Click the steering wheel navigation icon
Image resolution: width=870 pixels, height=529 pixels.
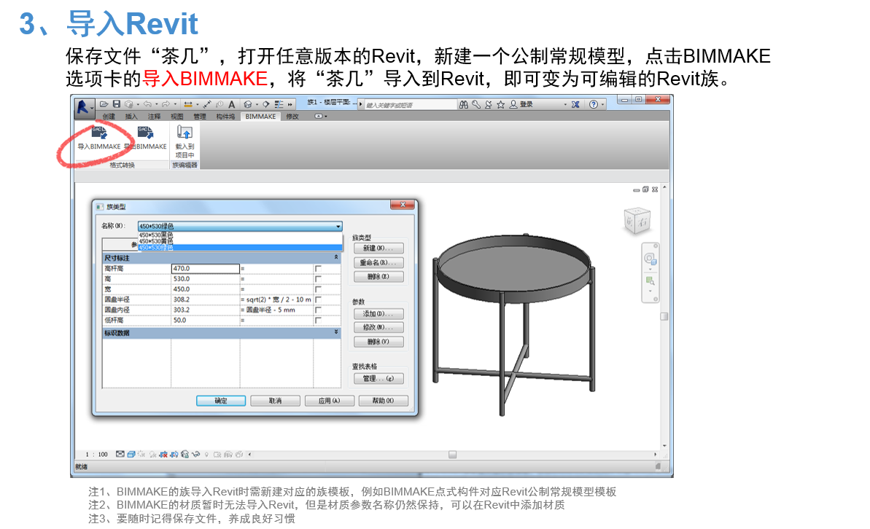[650, 259]
